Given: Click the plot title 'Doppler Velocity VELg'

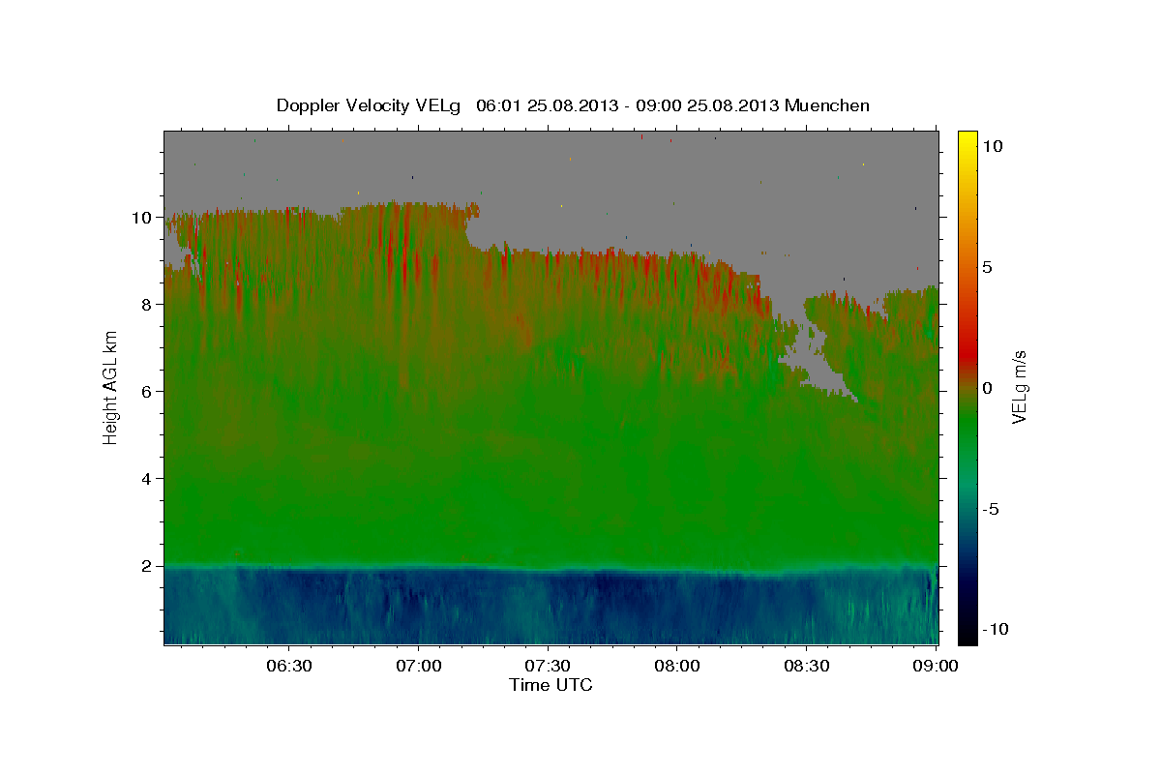Looking at the screenshot, I should 370,105.
